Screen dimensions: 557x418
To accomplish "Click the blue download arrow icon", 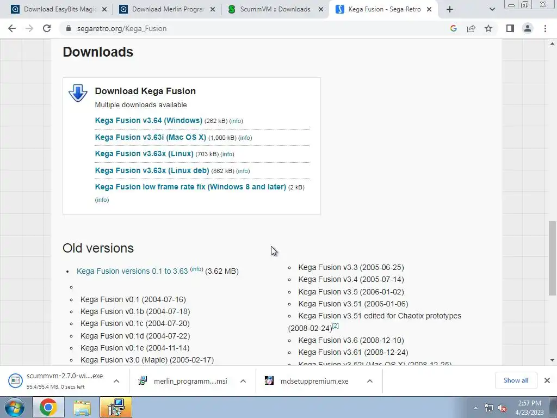I will [x=78, y=94].
